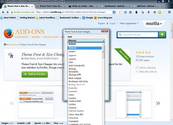Click the yellow ScrapBook folder toolbar icon
The image size is (173, 125).
point(160,12)
